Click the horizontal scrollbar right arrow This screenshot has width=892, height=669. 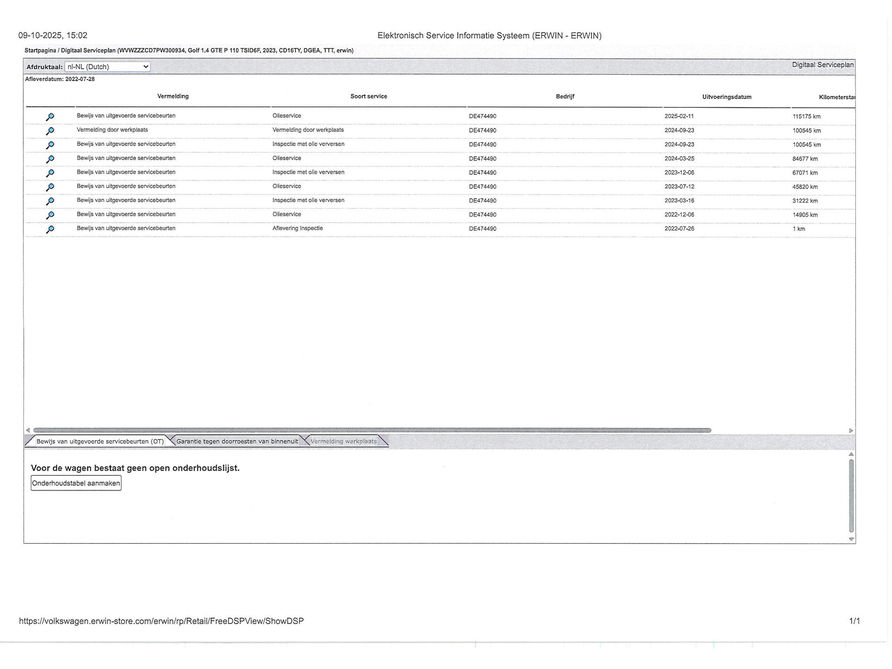point(851,431)
